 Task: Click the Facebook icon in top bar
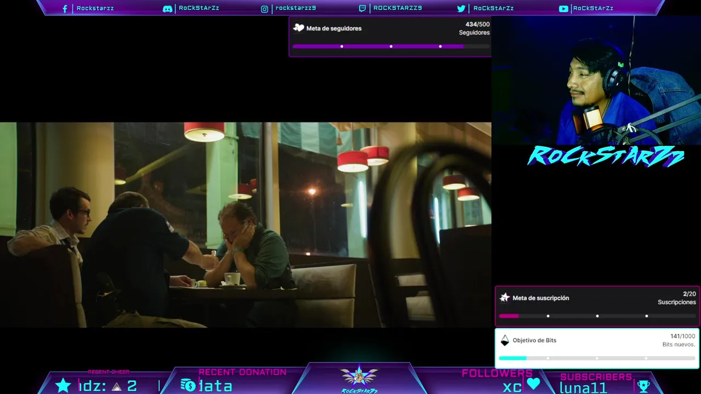point(65,9)
